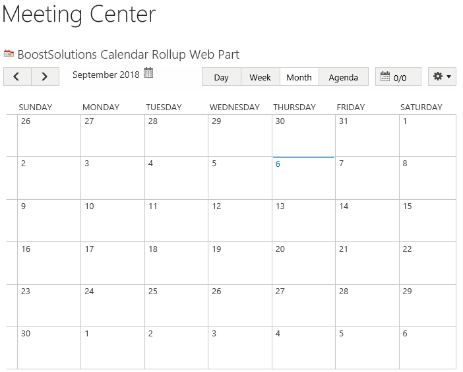Click the Saturday September 1 cell
The image size is (463, 372).
(427, 136)
